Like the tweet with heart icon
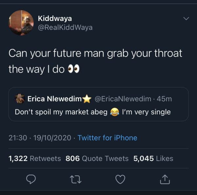The image size is (197, 195). 121,179
